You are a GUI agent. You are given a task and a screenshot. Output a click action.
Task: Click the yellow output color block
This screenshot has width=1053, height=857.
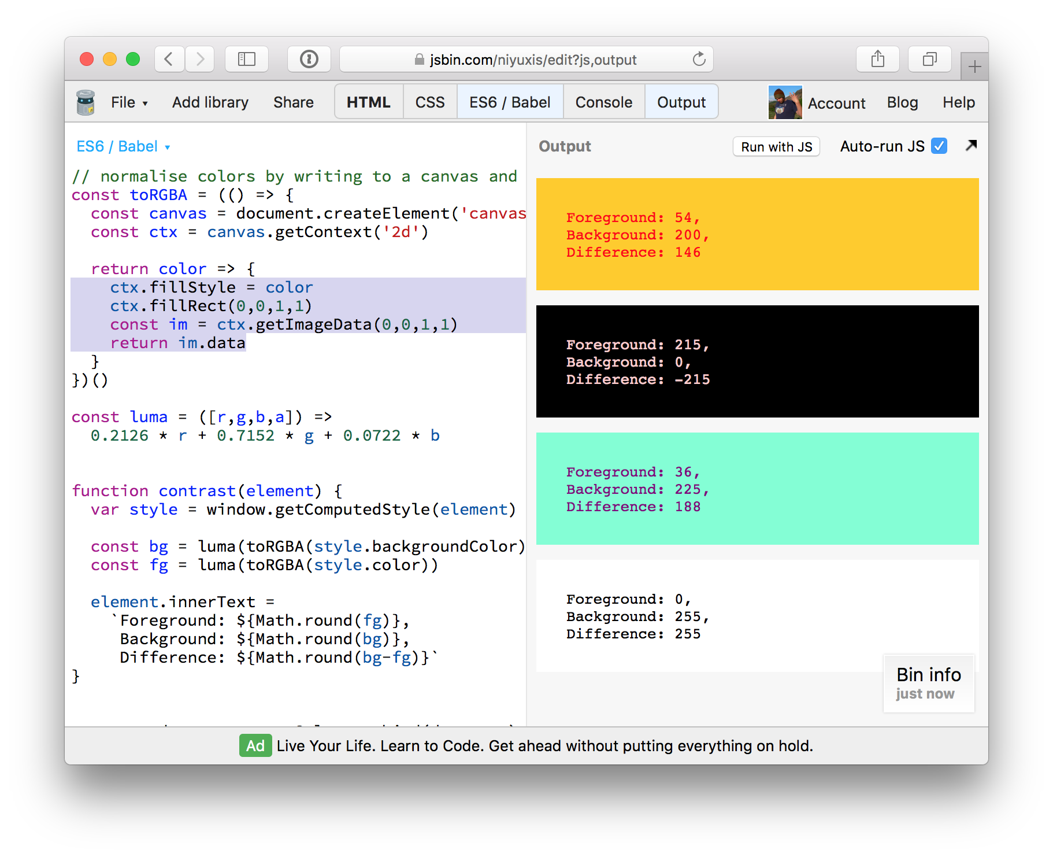757,234
